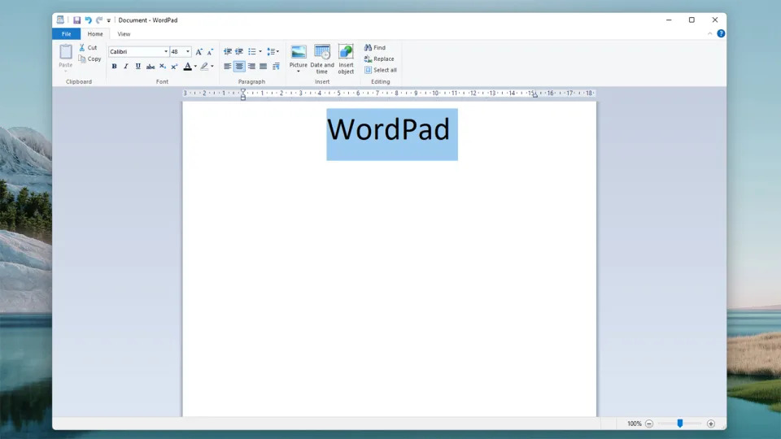Click the Insert object icon
This screenshot has width=781, height=439.
click(x=346, y=52)
